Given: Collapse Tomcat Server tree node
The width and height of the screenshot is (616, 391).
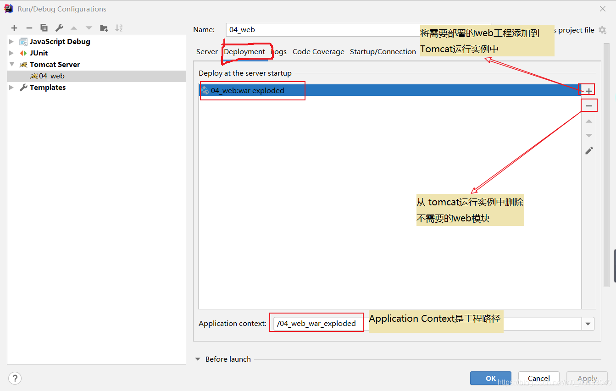Looking at the screenshot, I should 11,64.
